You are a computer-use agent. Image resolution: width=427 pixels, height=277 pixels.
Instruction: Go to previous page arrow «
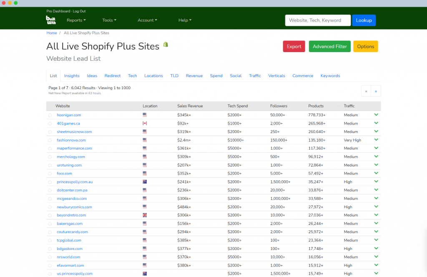pos(366,91)
